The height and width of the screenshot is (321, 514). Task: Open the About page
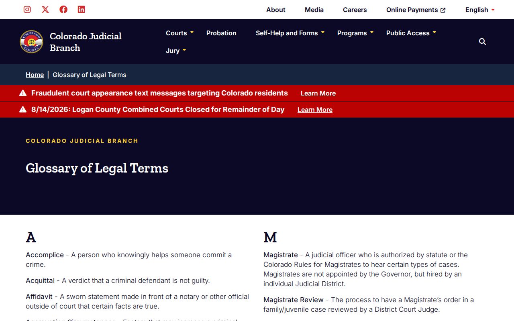276,10
